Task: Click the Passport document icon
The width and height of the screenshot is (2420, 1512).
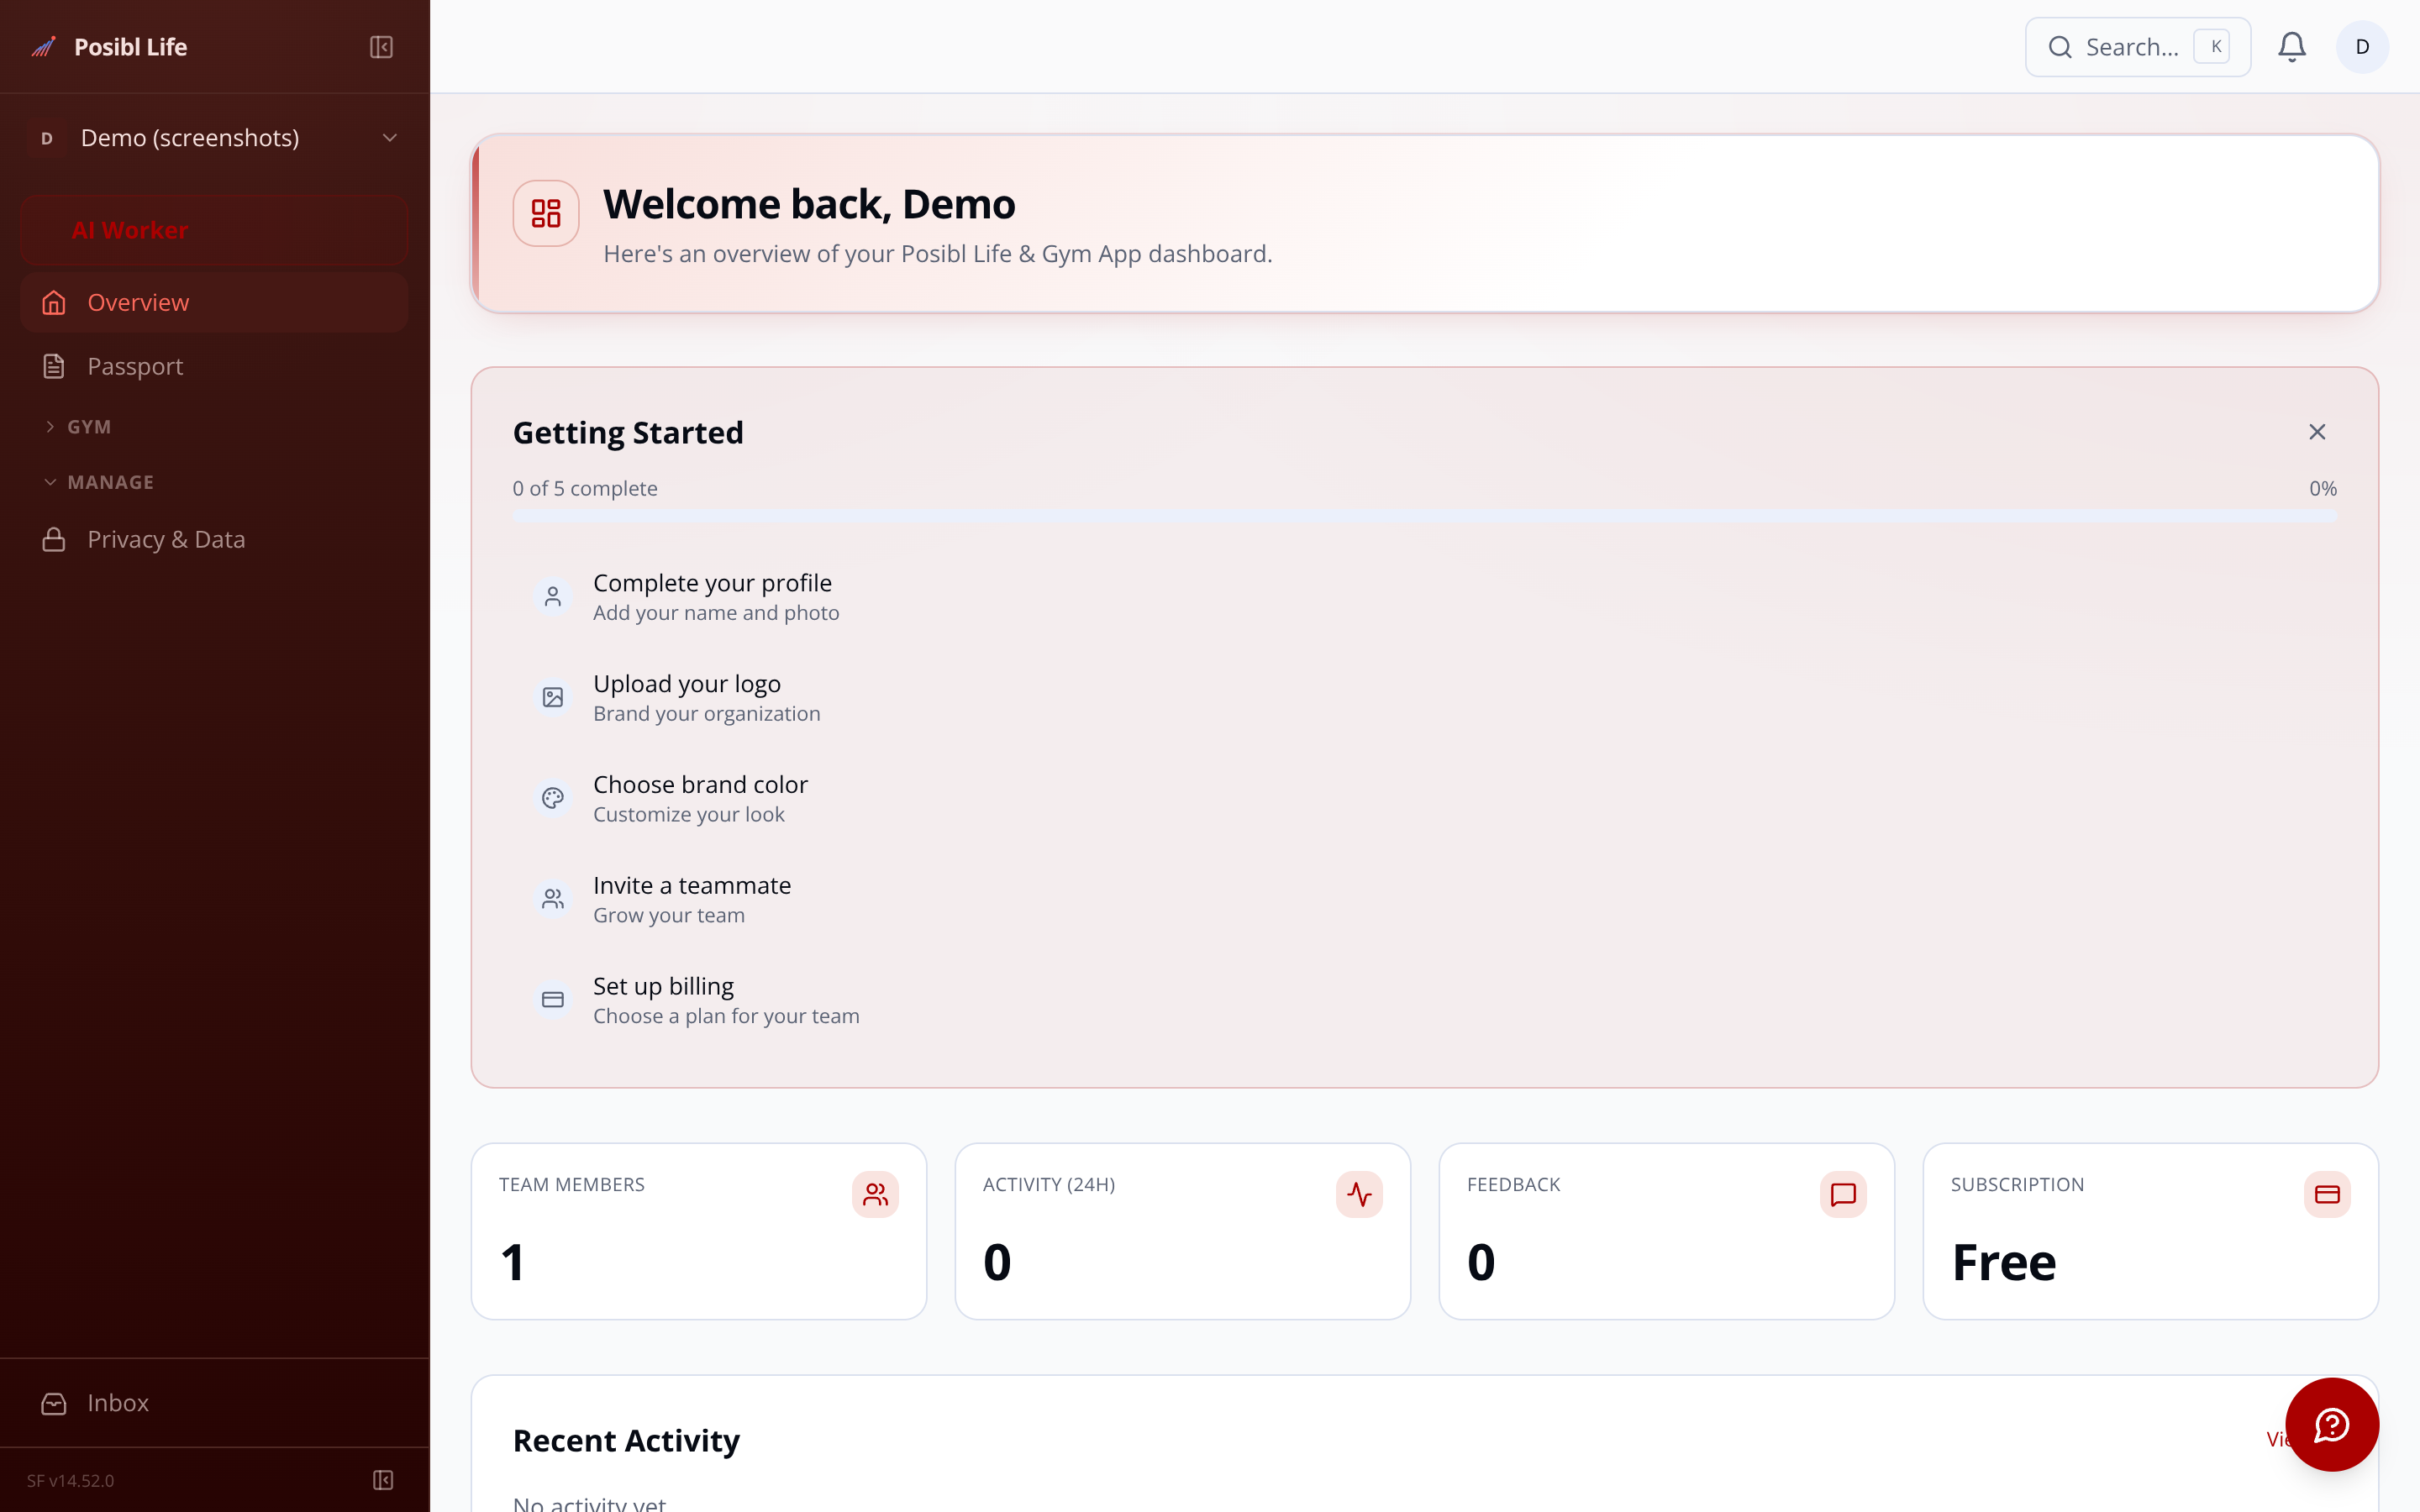Action: (x=54, y=366)
